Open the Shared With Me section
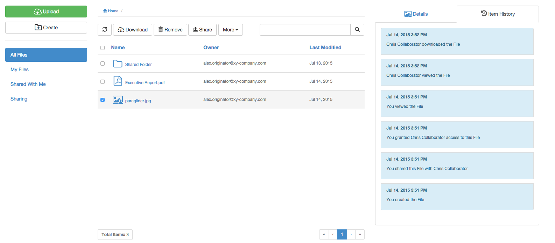Screen dimensions: 555x243 pyautogui.click(x=28, y=84)
